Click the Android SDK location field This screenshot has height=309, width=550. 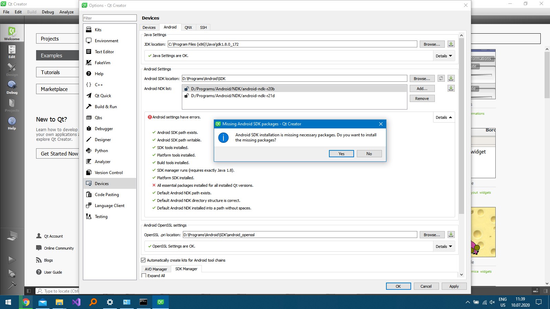click(294, 79)
